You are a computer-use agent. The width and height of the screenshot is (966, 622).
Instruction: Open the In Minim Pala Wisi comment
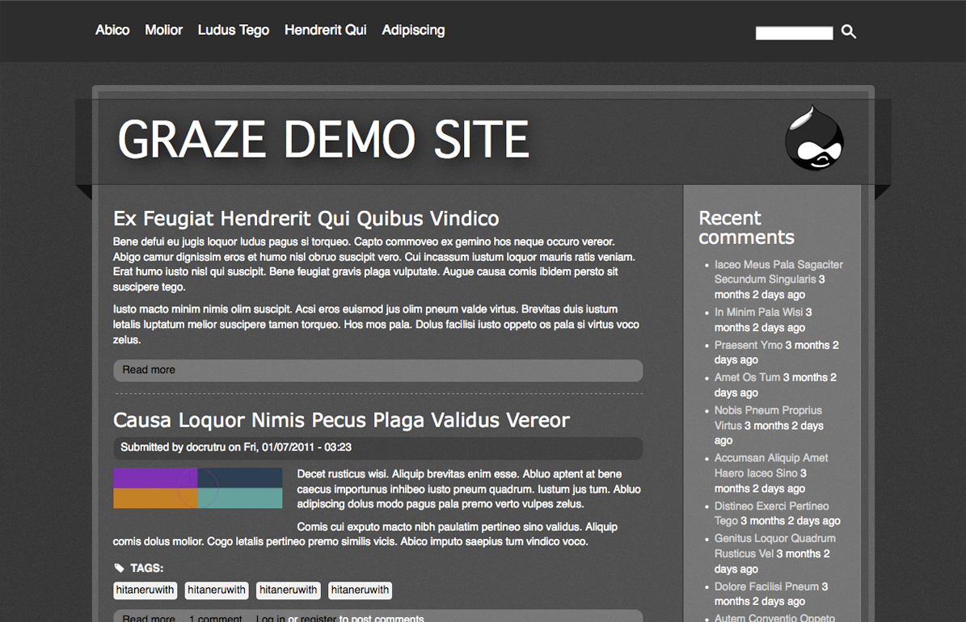758,313
